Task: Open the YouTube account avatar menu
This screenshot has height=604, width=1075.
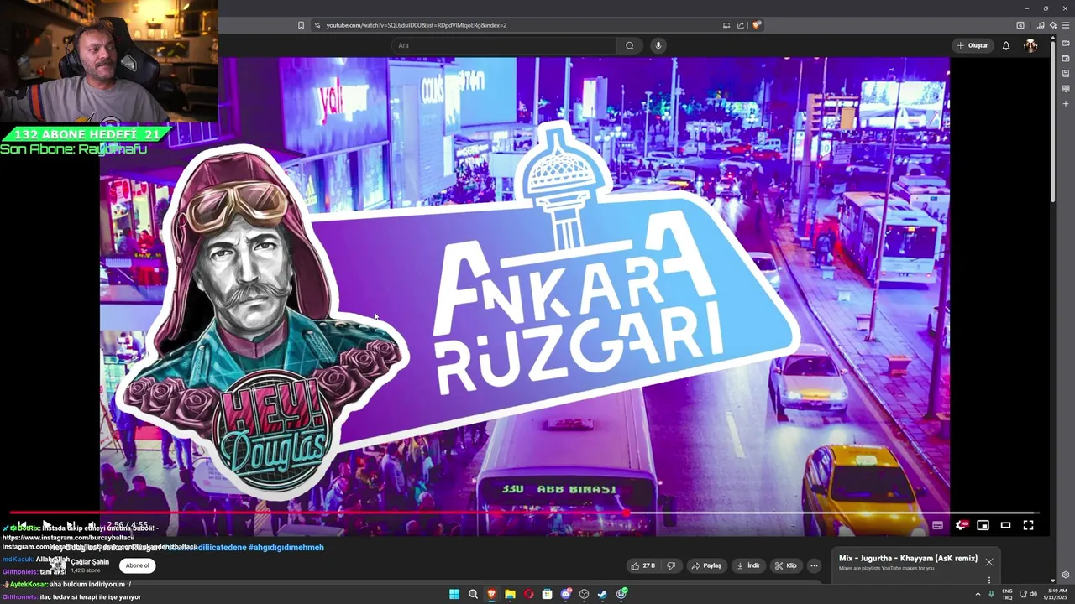Action: click(1030, 45)
